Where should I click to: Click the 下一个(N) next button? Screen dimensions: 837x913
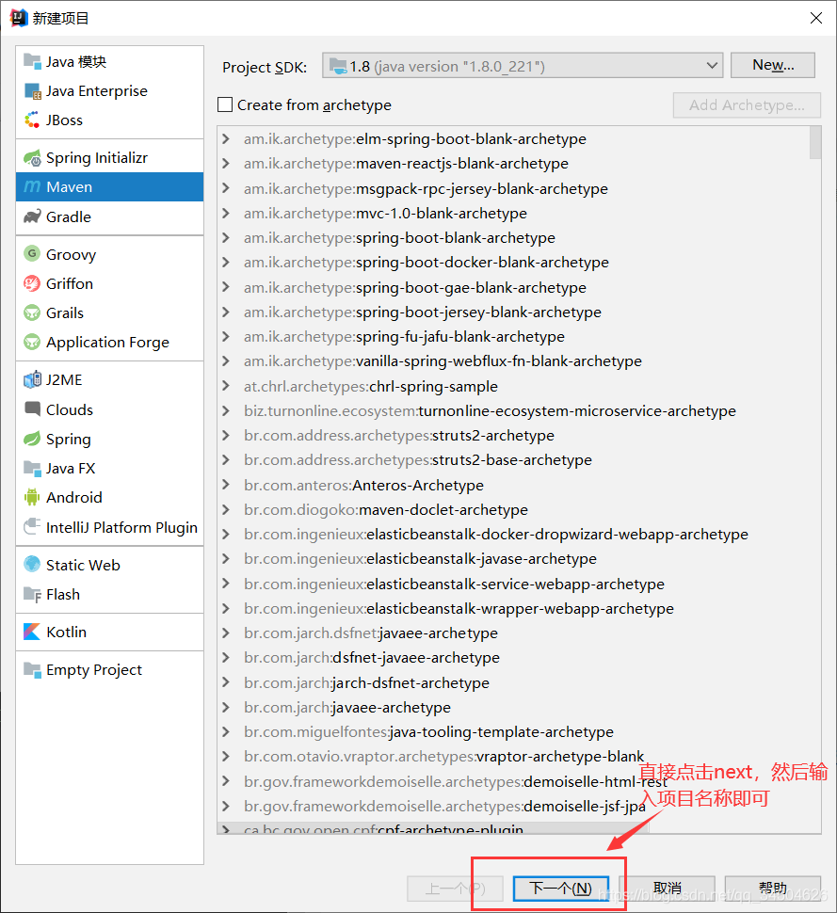(561, 889)
